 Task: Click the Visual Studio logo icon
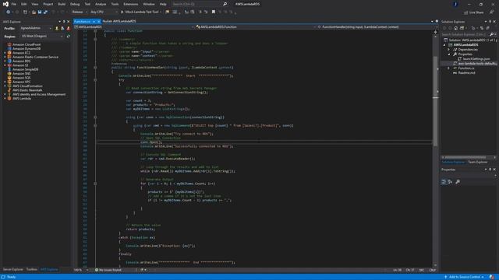pos(5,4)
